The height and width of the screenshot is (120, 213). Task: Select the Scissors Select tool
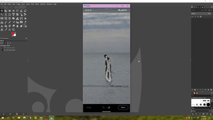pos(21,11)
